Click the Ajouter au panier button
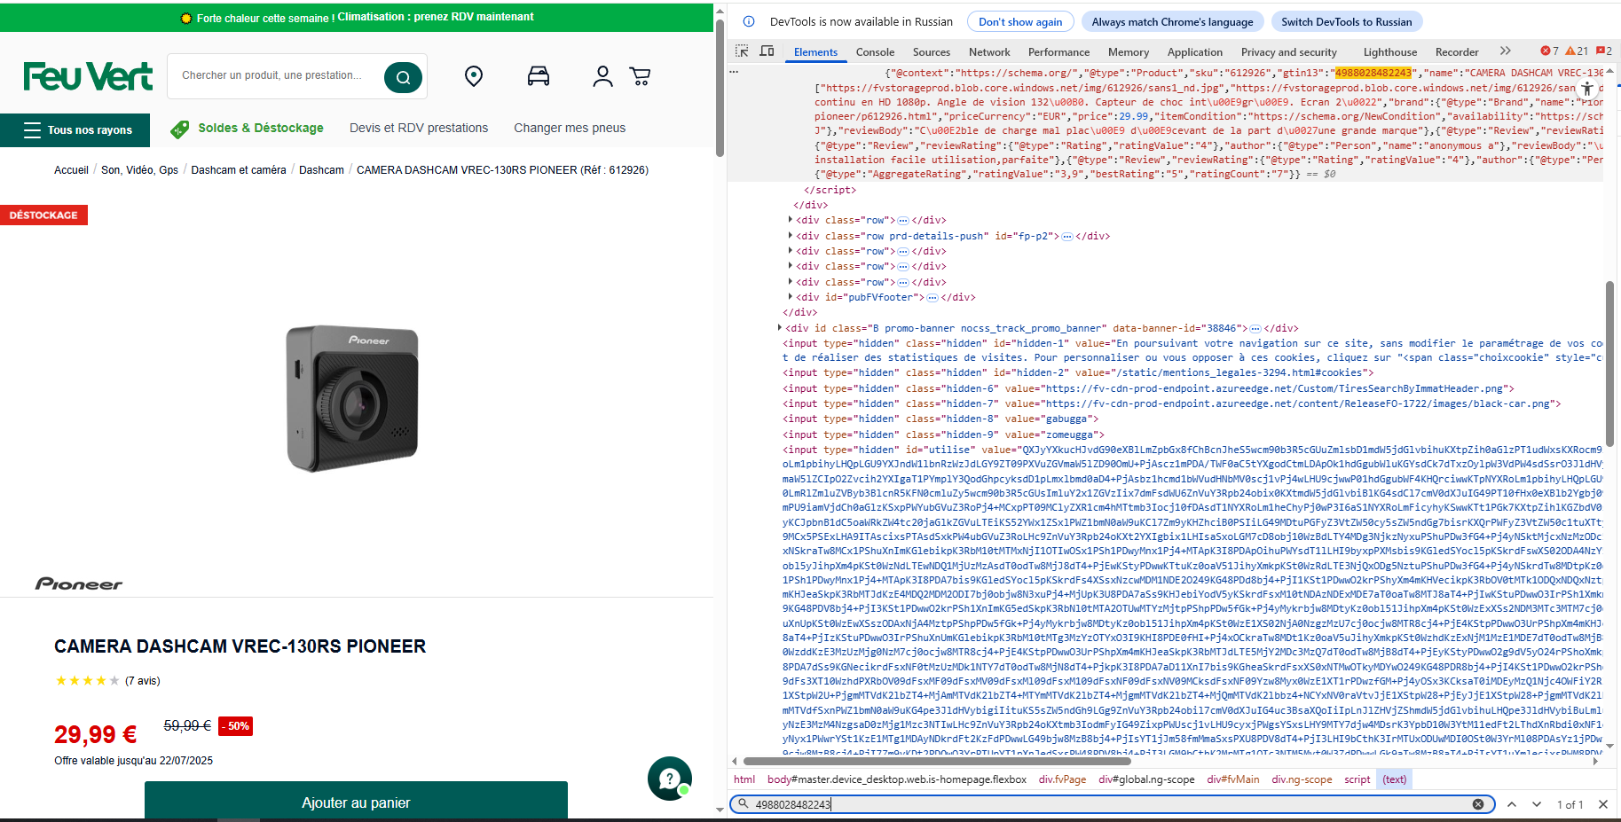The width and height of the screenshot is (1621, 822). coord(356,801)
